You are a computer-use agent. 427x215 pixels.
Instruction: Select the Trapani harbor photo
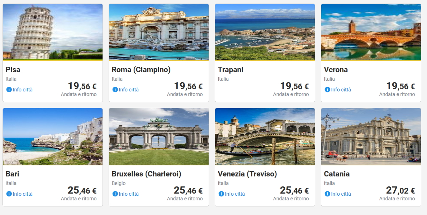pos(265,32)
